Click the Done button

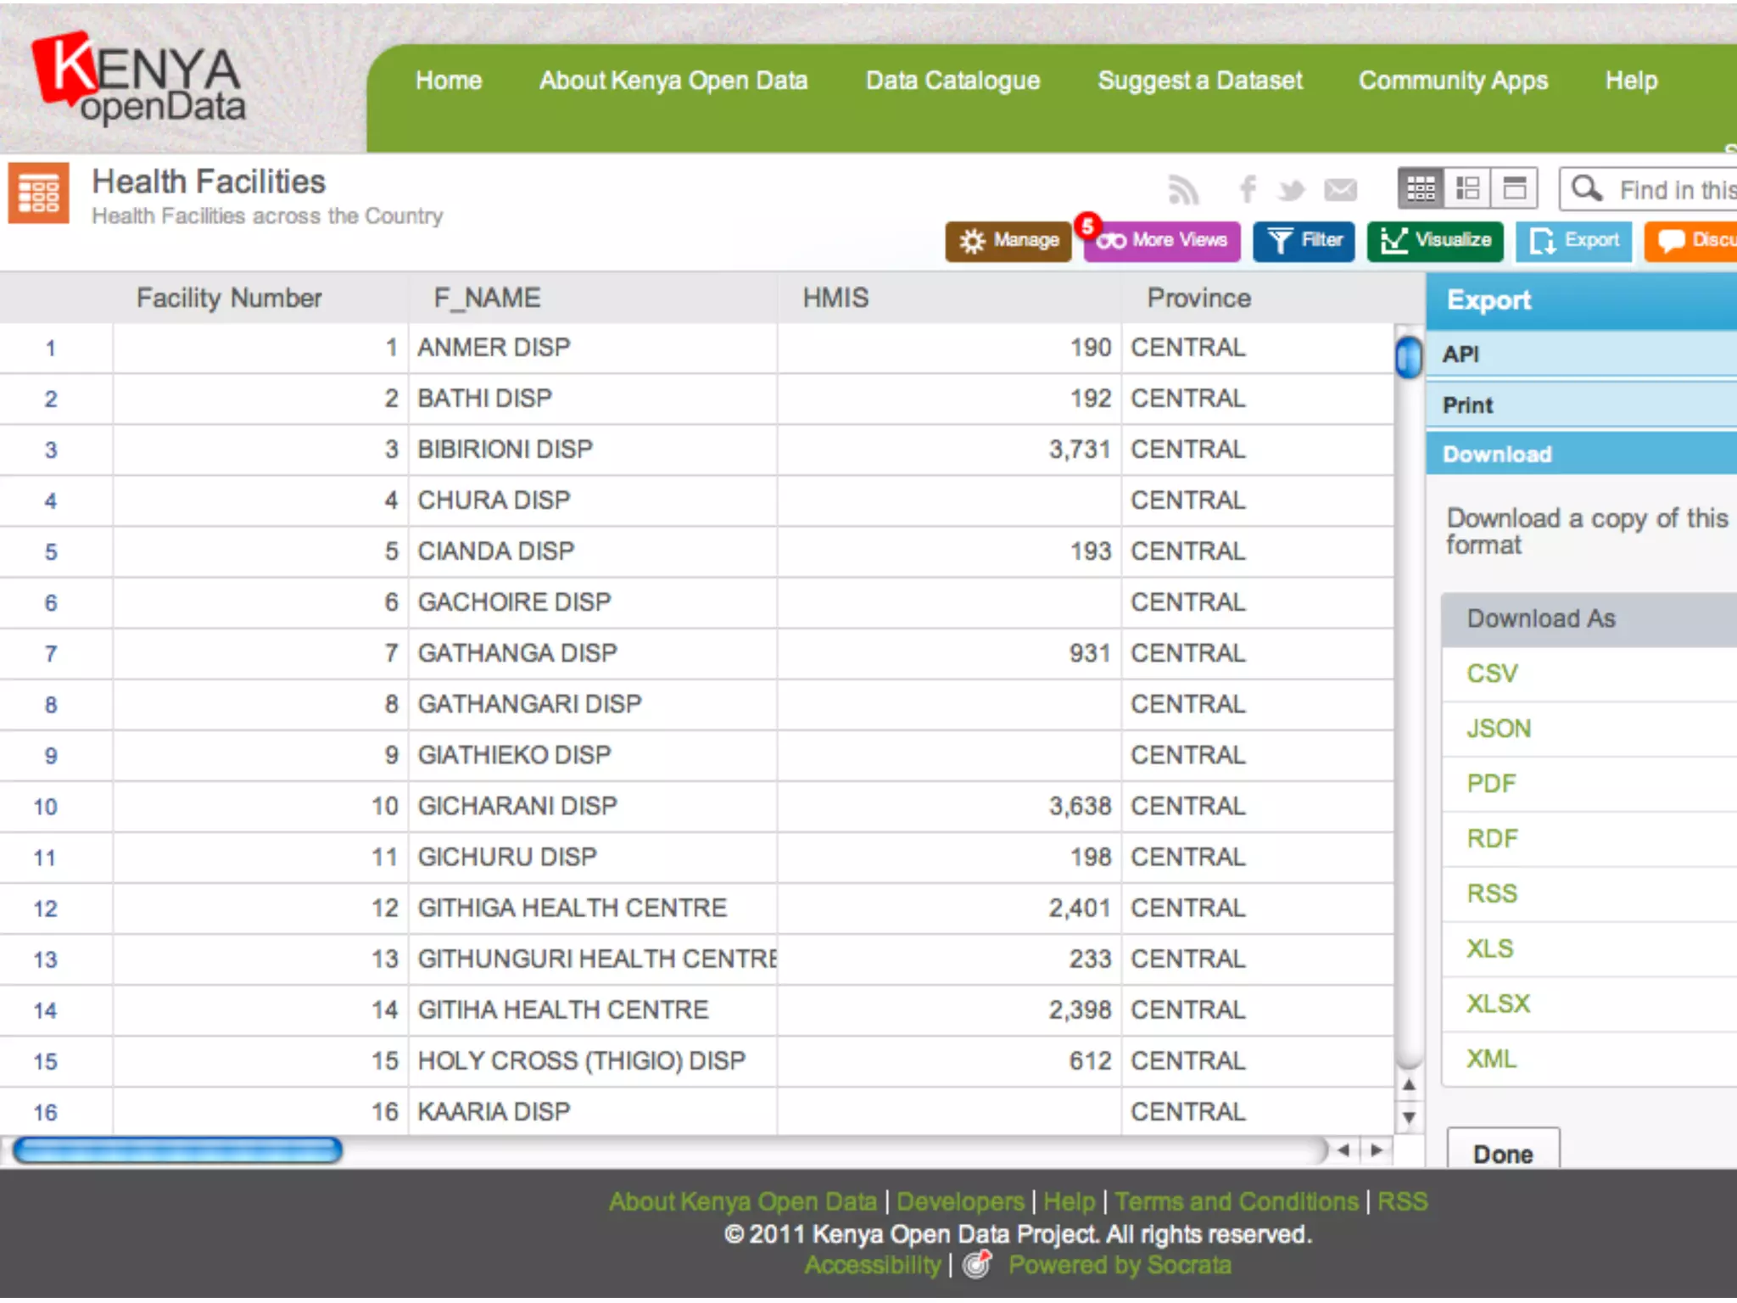[1503, 1154]
